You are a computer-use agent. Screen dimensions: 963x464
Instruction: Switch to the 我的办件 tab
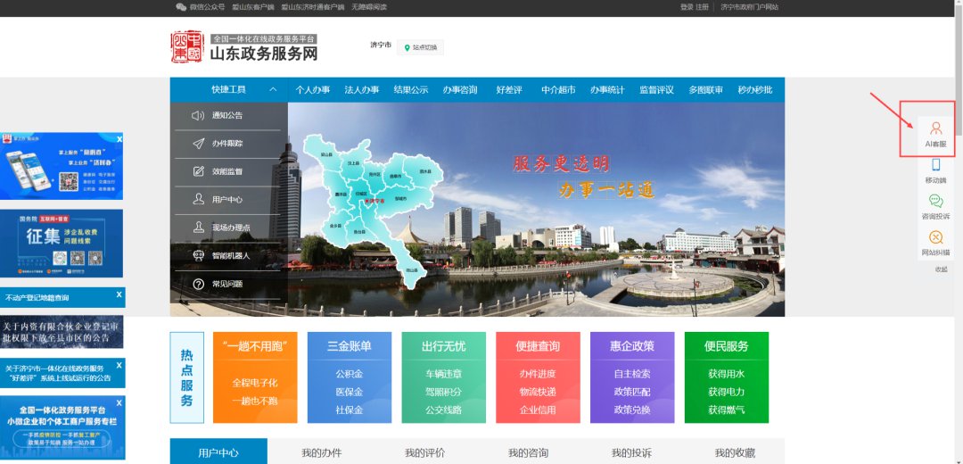[321, 452]
